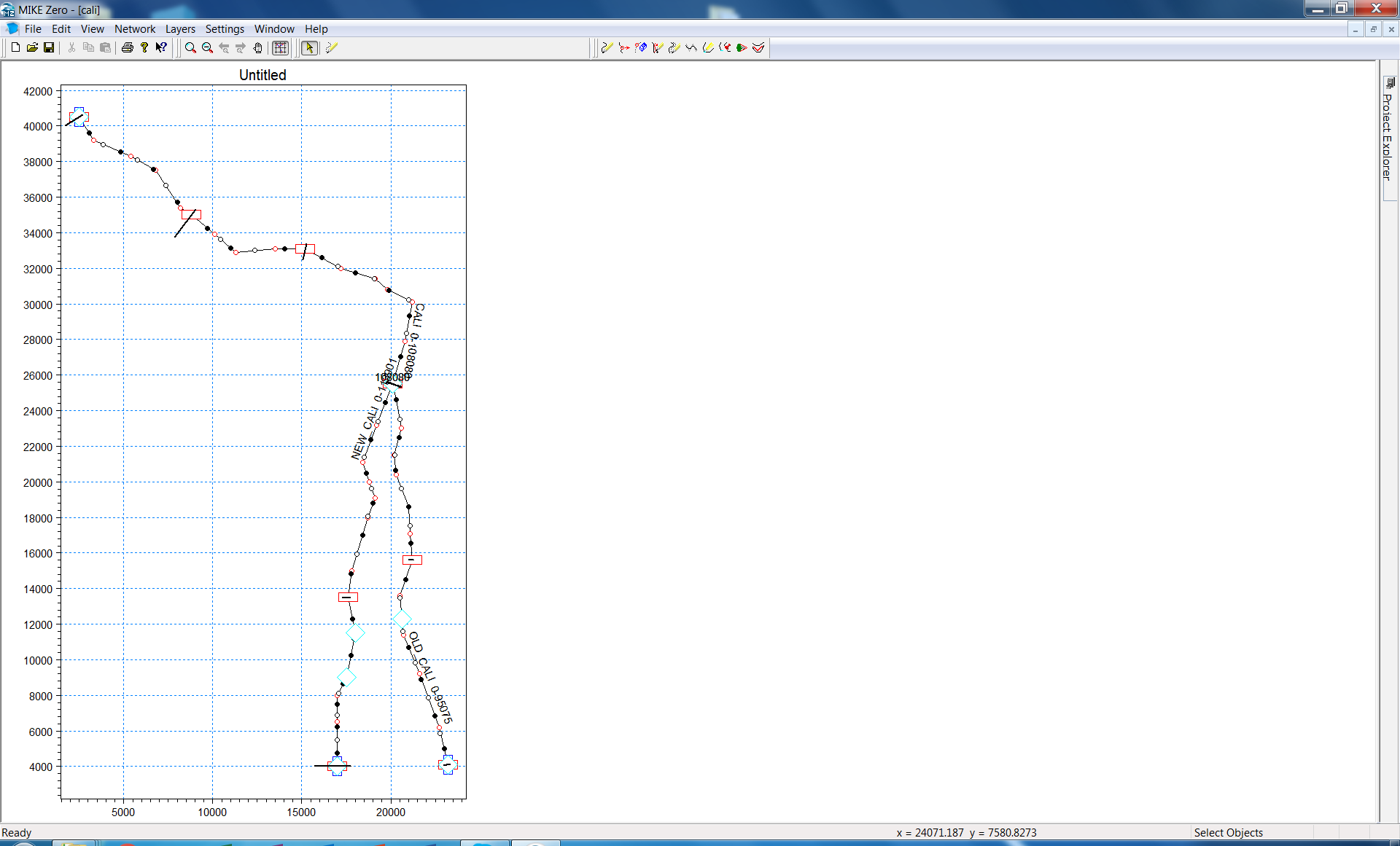Save using the floppy disk icon
Screen dimensions: 1400x846
point(49,47)
